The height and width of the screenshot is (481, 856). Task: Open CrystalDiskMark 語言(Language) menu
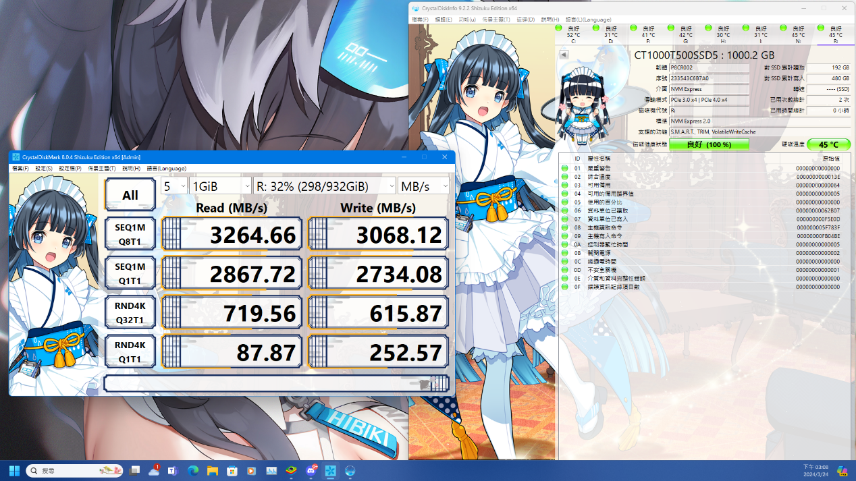[x=166, y=168]
